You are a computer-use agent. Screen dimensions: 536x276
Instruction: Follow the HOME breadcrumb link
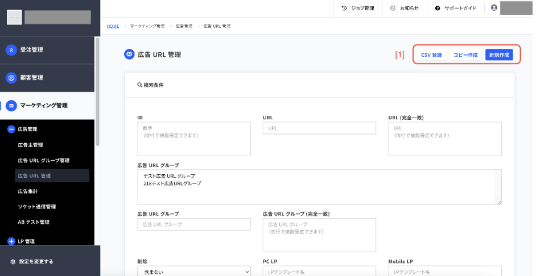click(x=113, y=26)
